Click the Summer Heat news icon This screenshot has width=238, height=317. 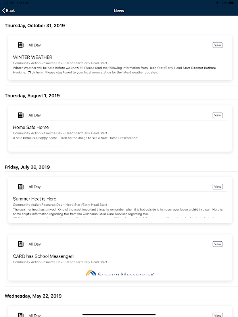point(21,187)
